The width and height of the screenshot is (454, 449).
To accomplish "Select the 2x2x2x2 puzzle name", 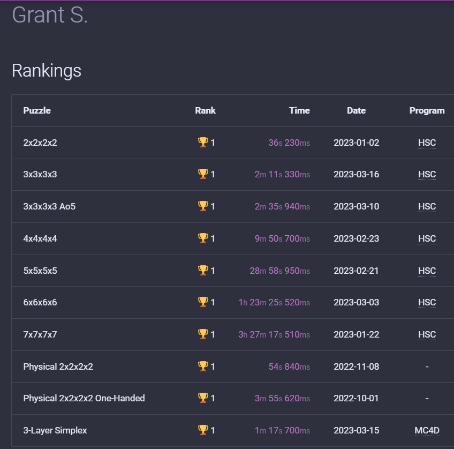I will coord(40,143).
